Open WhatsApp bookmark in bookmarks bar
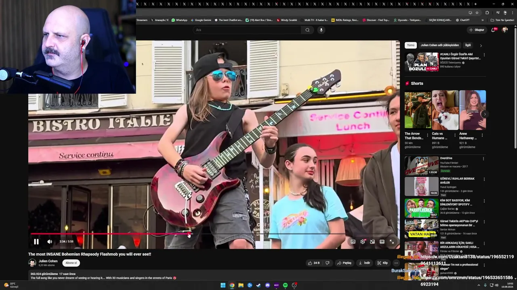This screenshot has height=290, width=517. point(179,20)
